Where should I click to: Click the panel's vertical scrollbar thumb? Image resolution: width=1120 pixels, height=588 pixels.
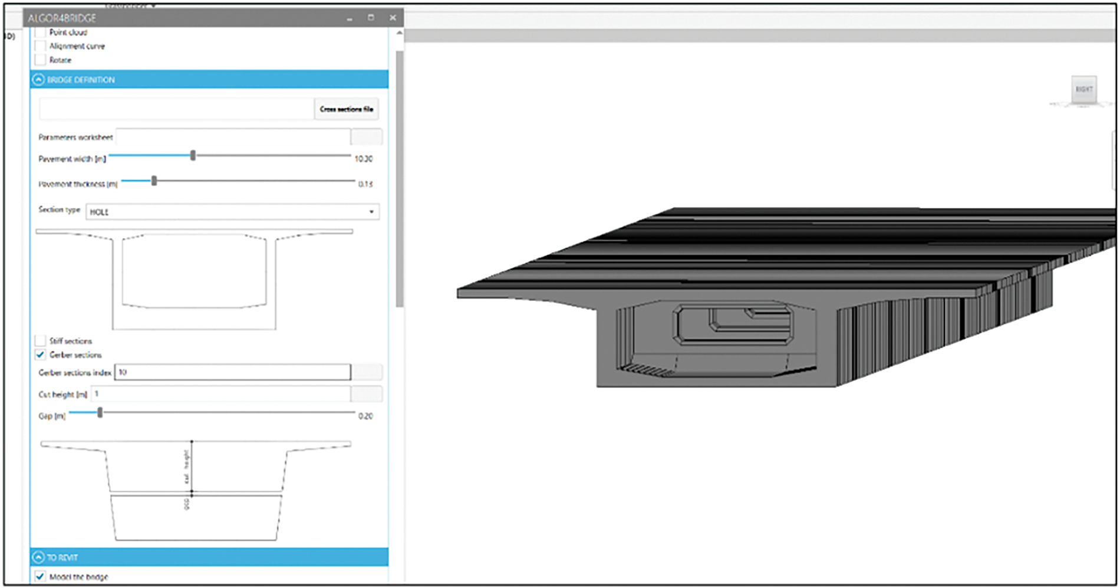pyautogui.click(x=399, y=177)
